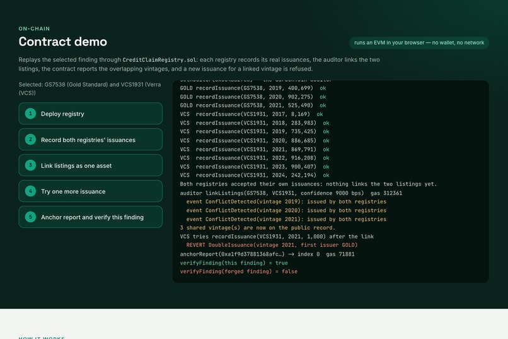Click the ON-CHAIN section label

pyautogui.click(x=34, y=28)
